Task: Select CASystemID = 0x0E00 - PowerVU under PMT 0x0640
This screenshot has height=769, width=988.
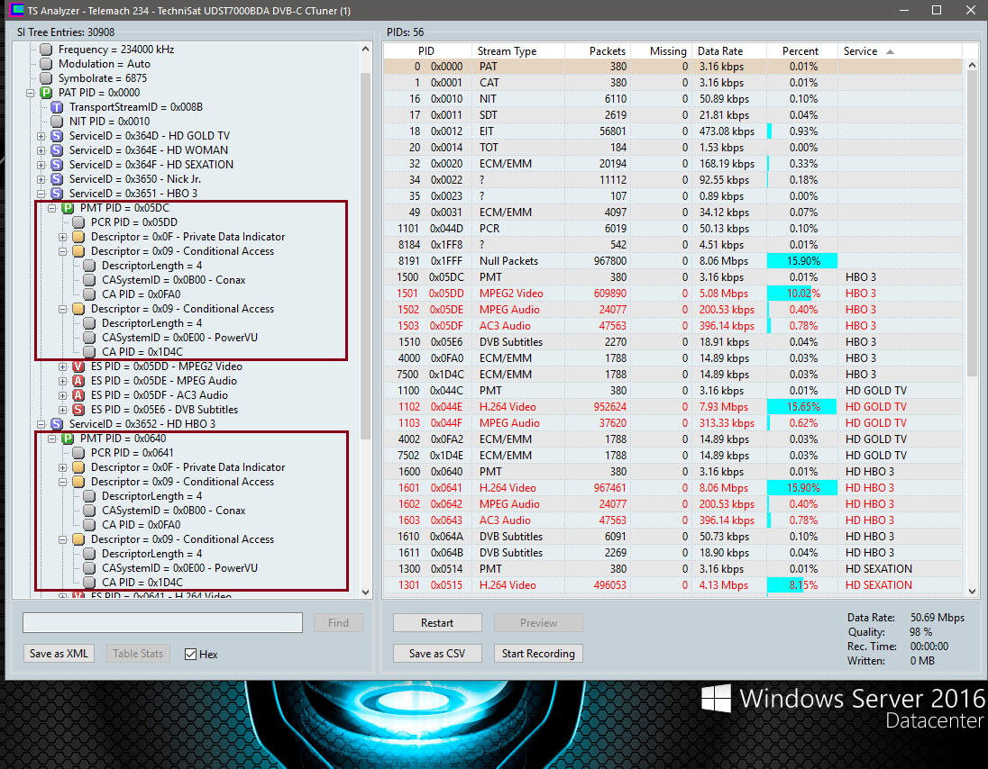Action: point(179,568)
